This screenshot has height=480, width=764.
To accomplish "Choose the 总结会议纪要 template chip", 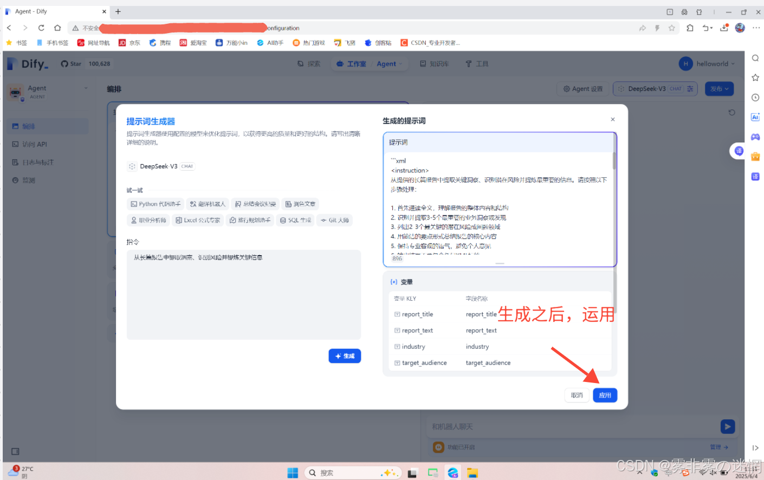I will (255, 204).
